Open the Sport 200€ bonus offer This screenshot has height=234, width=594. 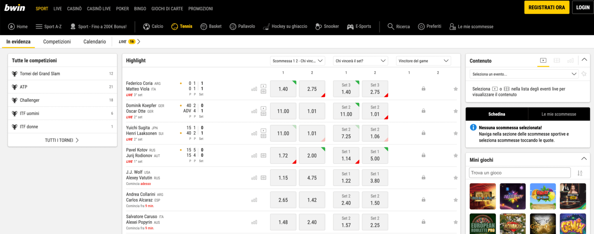(x=98, y=27)
